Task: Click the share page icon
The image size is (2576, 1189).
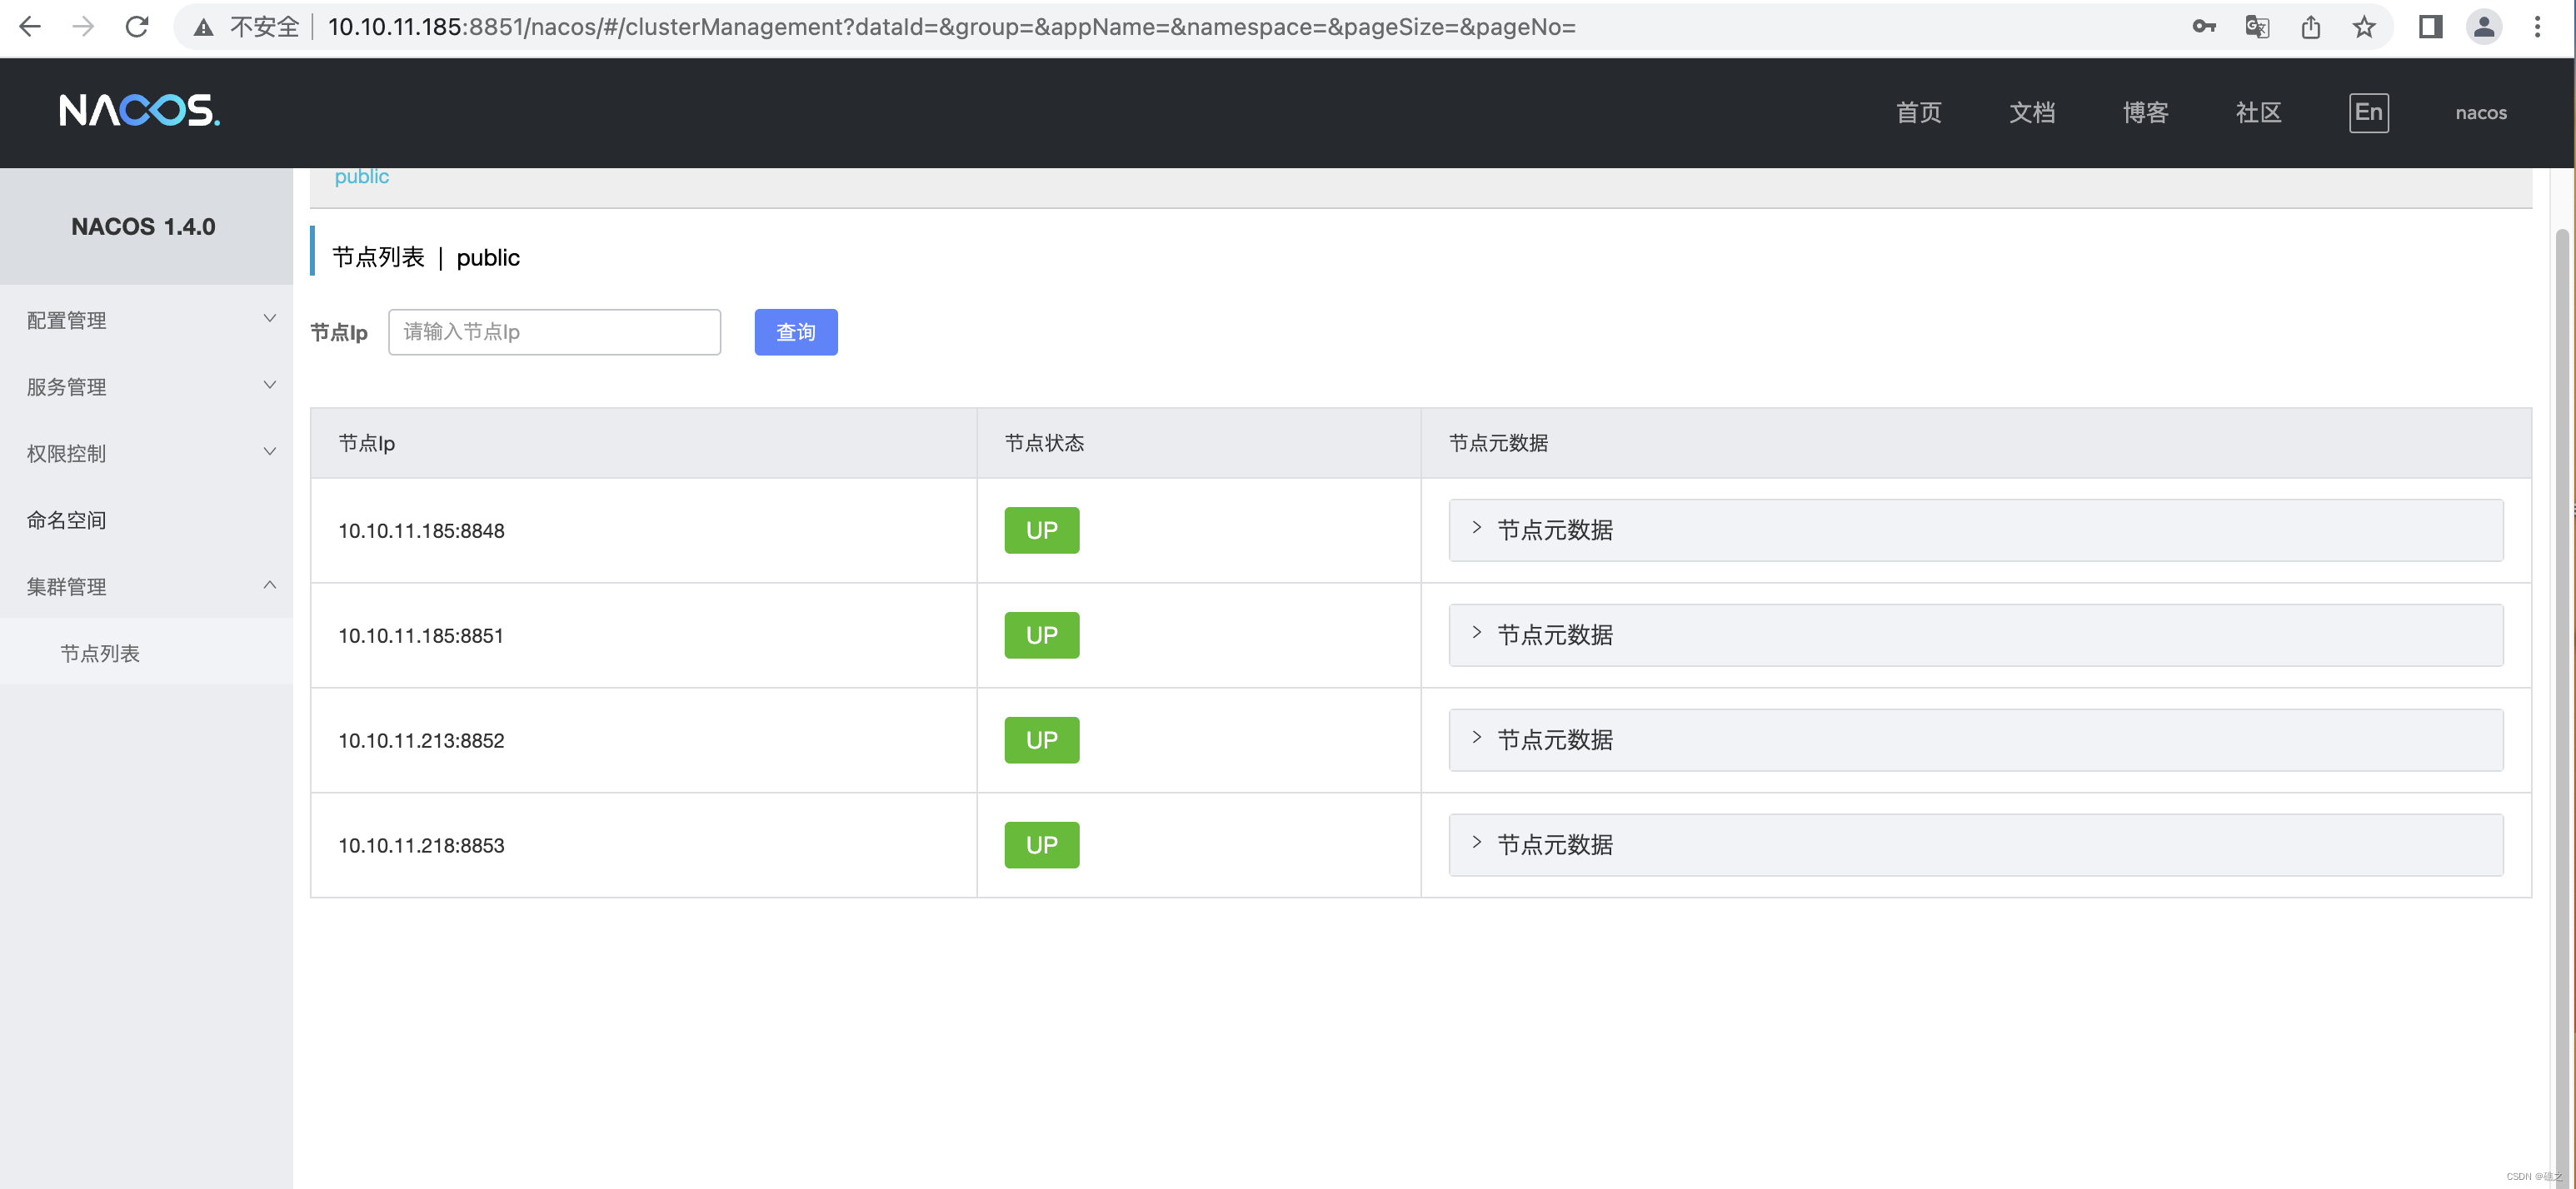Action: [2311, 27]
